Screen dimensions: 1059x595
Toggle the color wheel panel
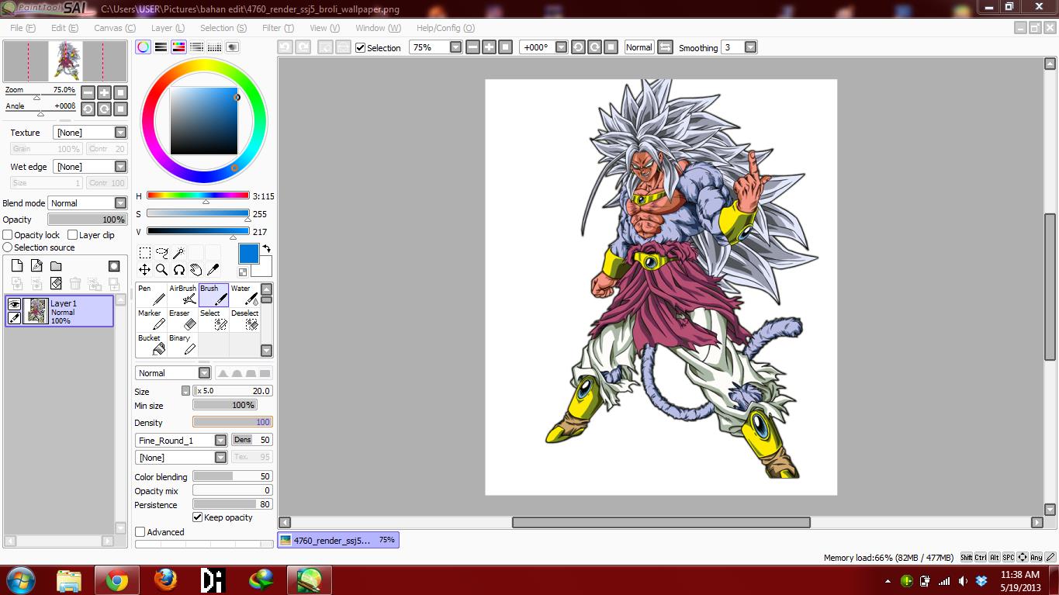click(x=143, y=47)
